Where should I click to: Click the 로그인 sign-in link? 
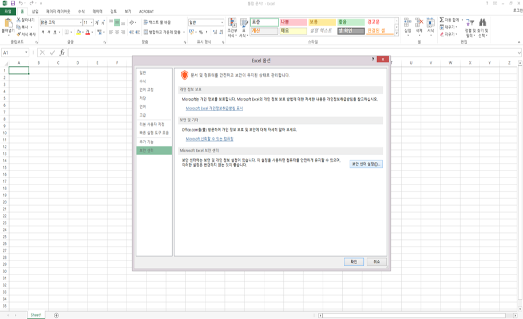(518, 10)
